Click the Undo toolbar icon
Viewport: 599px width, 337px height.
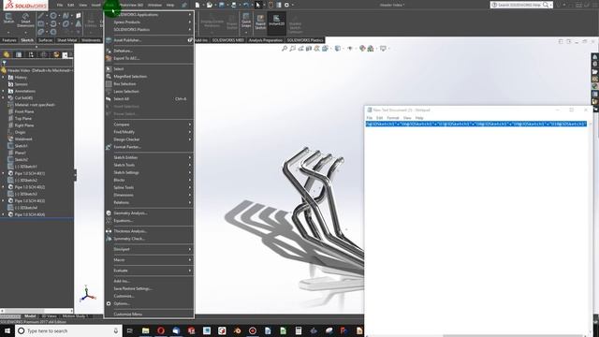coord(245,5)
